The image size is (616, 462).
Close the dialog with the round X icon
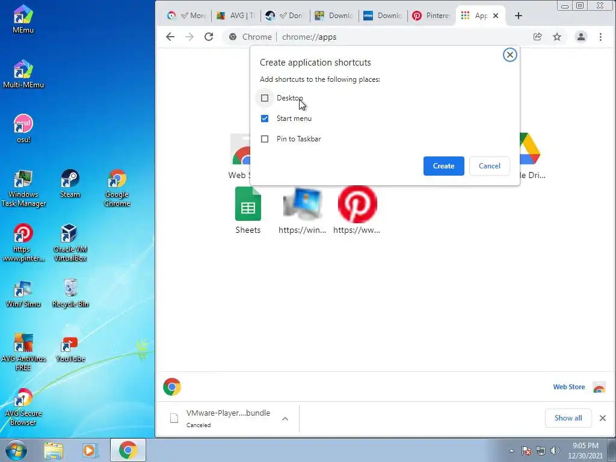(x=510, y=55)
